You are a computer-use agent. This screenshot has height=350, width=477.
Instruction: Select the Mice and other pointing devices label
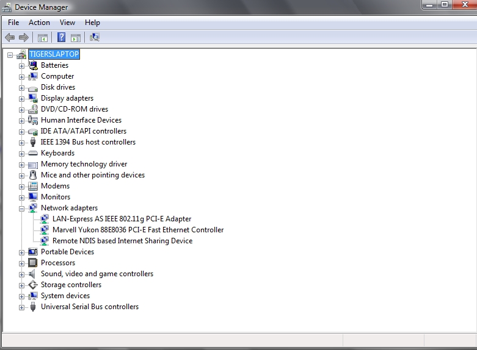(93, 175)
